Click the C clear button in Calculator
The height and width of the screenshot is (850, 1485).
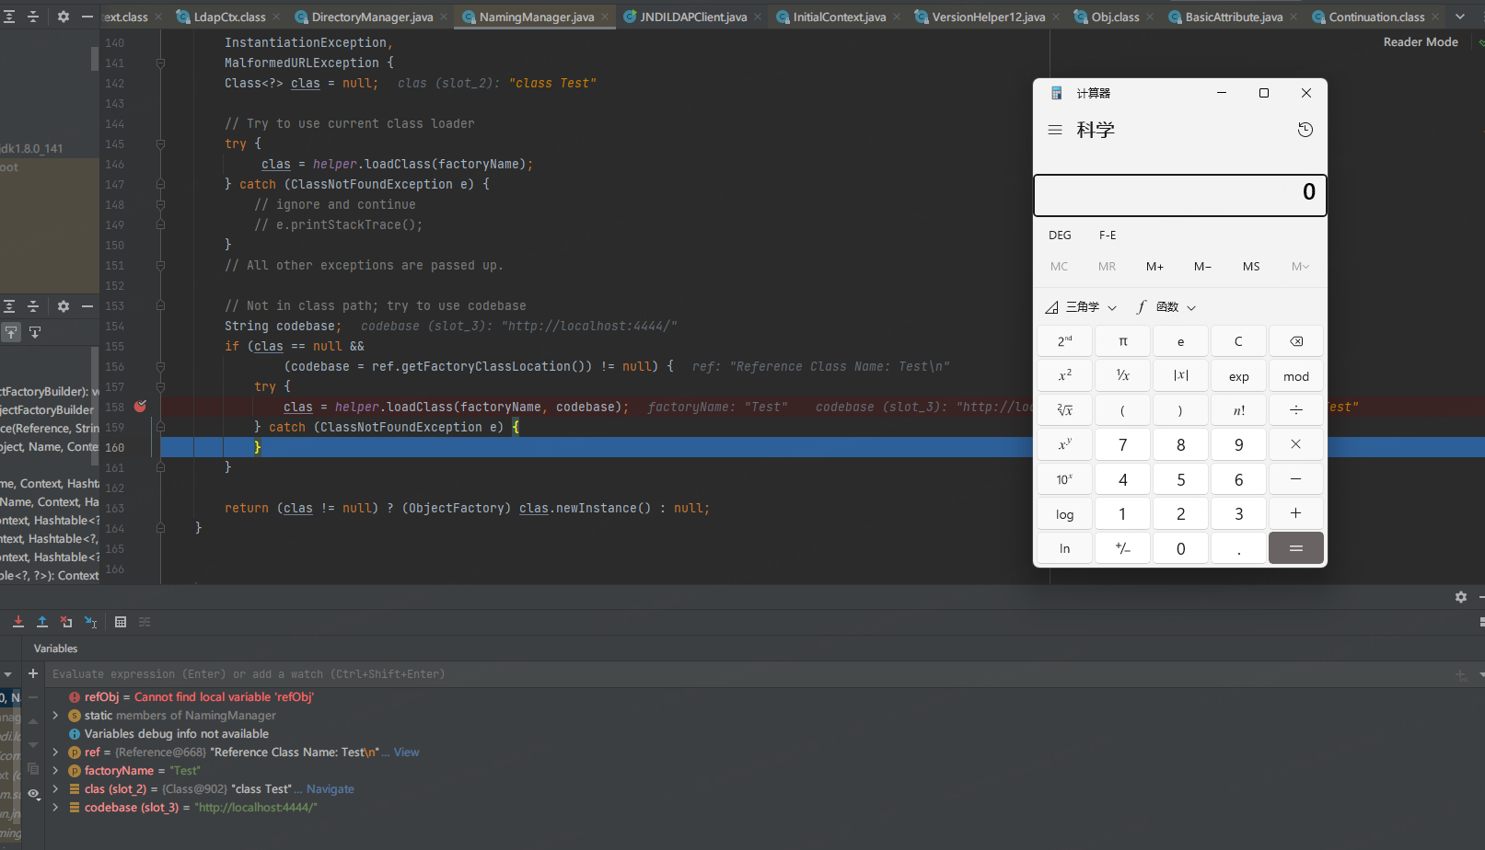(1238, 341)
